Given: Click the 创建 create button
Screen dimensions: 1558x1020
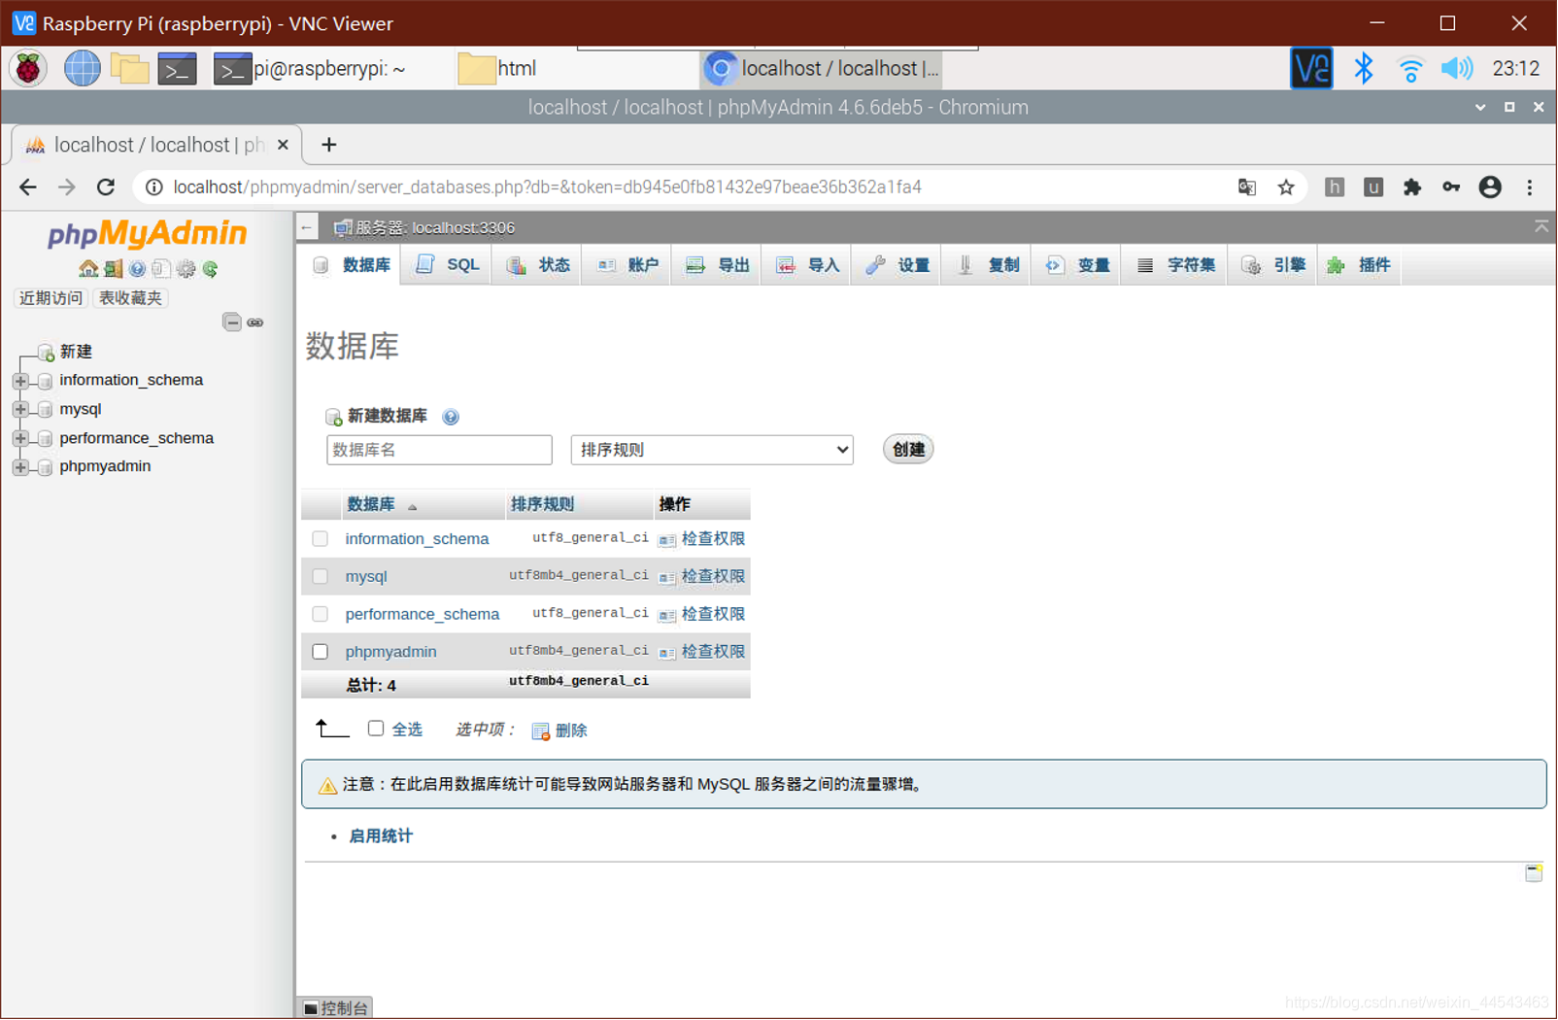Looking at the screenshot, I should [x=908, y=450].
